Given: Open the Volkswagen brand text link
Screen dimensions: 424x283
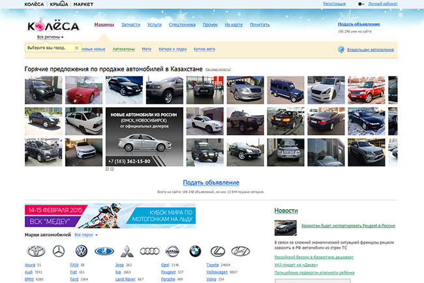Looking at the screenshot, I should click(217, 272).
